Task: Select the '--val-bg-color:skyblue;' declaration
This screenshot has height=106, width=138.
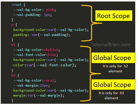Action: tap(37, 50)
